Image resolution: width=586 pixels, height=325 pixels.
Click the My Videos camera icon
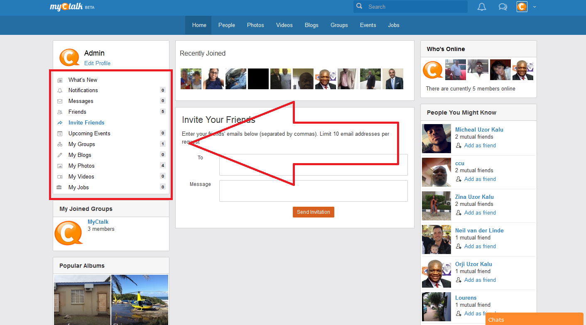click(59, 176)
